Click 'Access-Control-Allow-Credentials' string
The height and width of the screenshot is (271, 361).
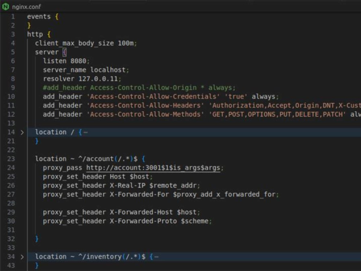pyautogui.click(x=153, y=96)
